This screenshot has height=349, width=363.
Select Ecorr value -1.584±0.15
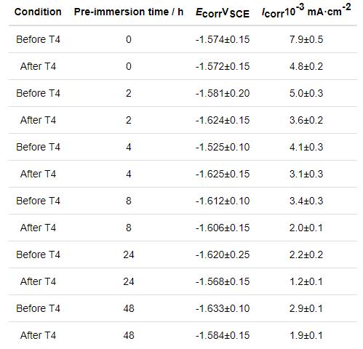coord(223,335)
